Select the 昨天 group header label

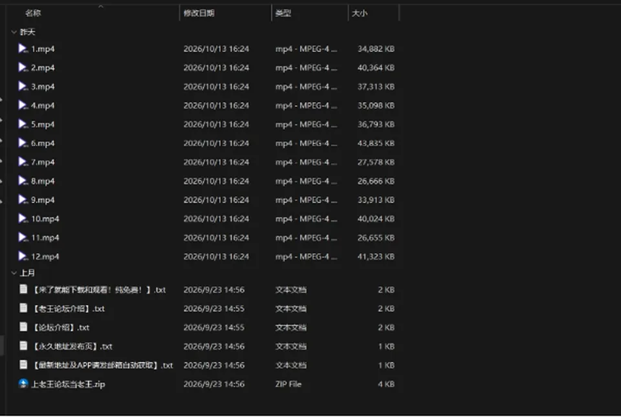27,32
